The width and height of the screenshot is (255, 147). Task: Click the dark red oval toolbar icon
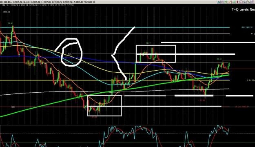[x=237, y=2]
